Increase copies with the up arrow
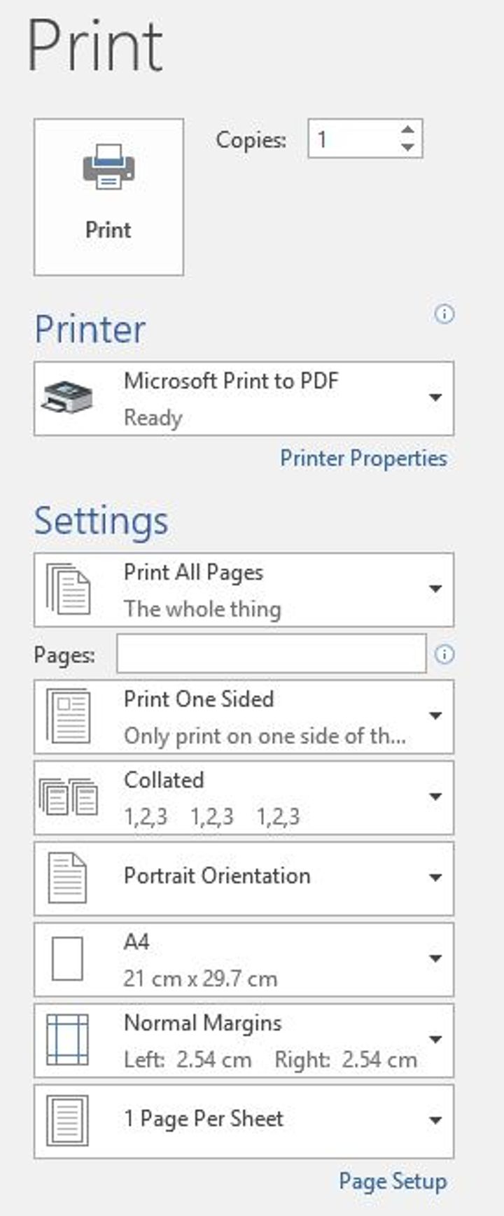This screenshot has height=1216, width=504. (407, 130)
